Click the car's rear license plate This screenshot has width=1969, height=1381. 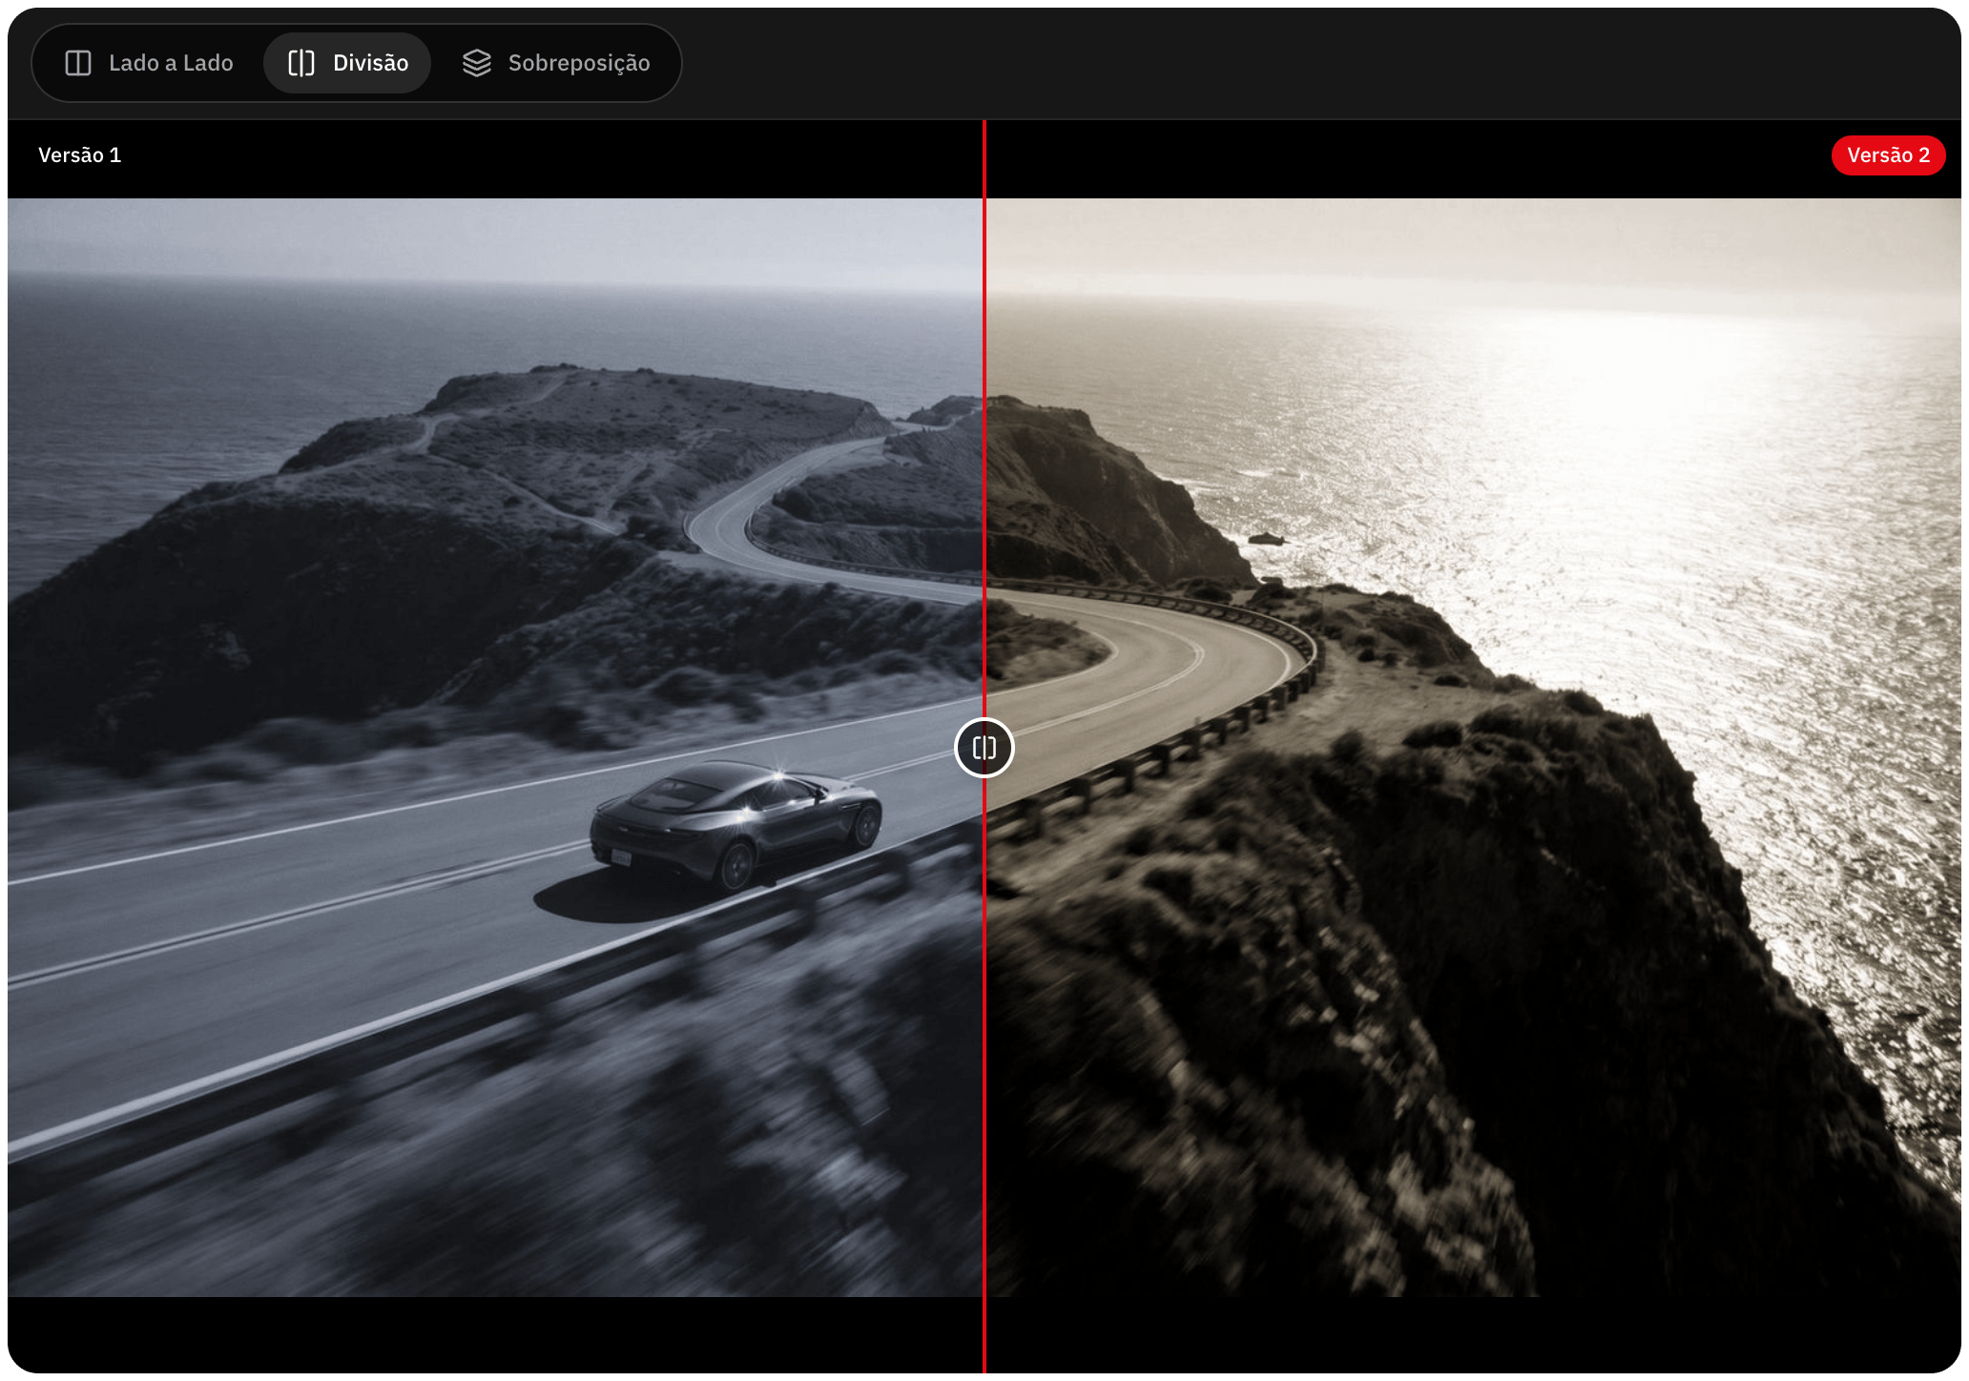coord(621,856)
